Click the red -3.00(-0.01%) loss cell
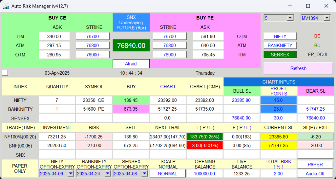The height and width of the screenshot is (179, 336). click(205, 146)
